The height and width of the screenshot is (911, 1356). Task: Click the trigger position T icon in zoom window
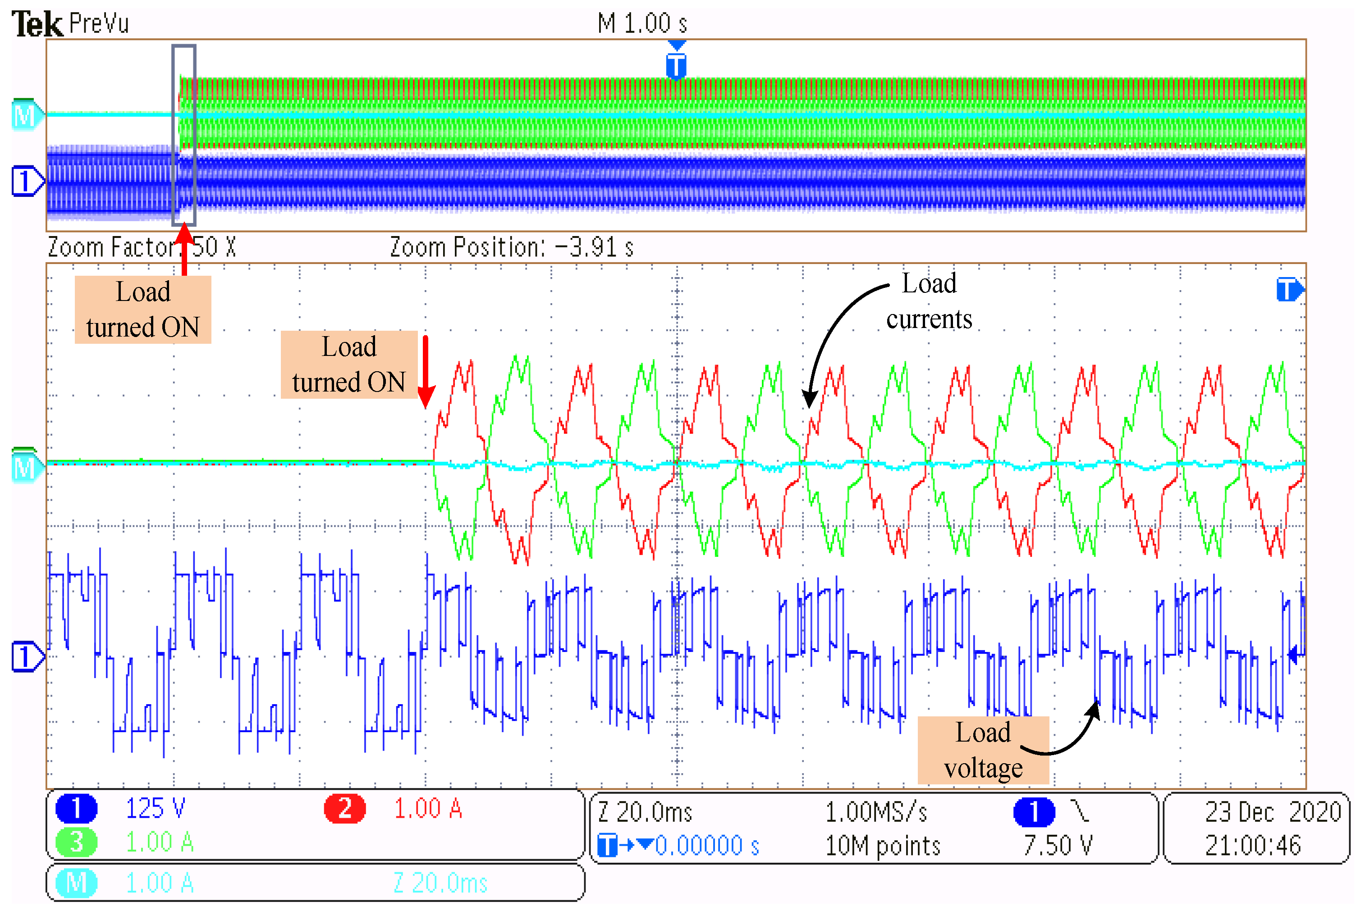pyautogui.click(x=1288, y=289)
